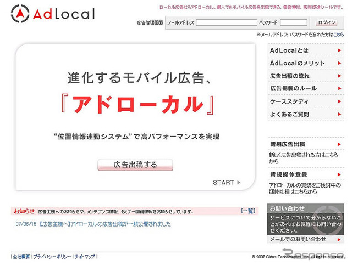Focus the パスワード password input field
Screen dimensions: 352x266
294,22
